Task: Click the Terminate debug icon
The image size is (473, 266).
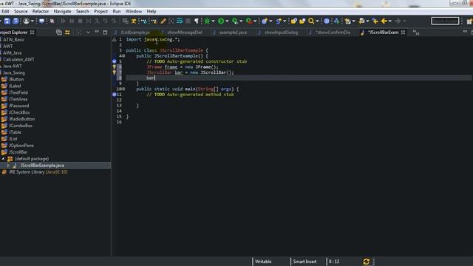Action: tap(80, 21)
